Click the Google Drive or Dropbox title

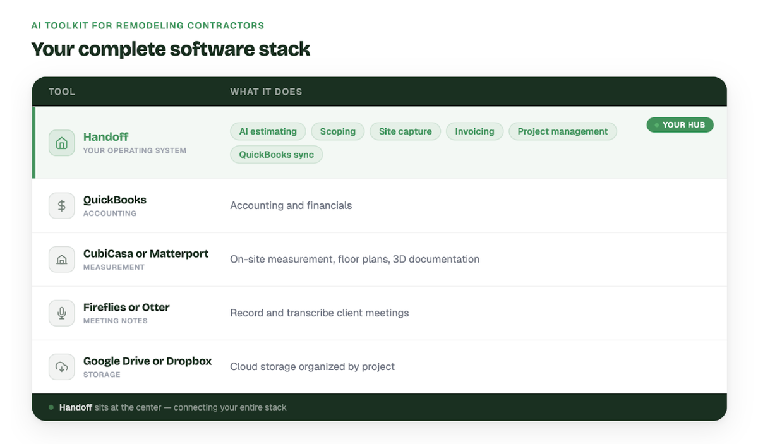coord(148,361)
